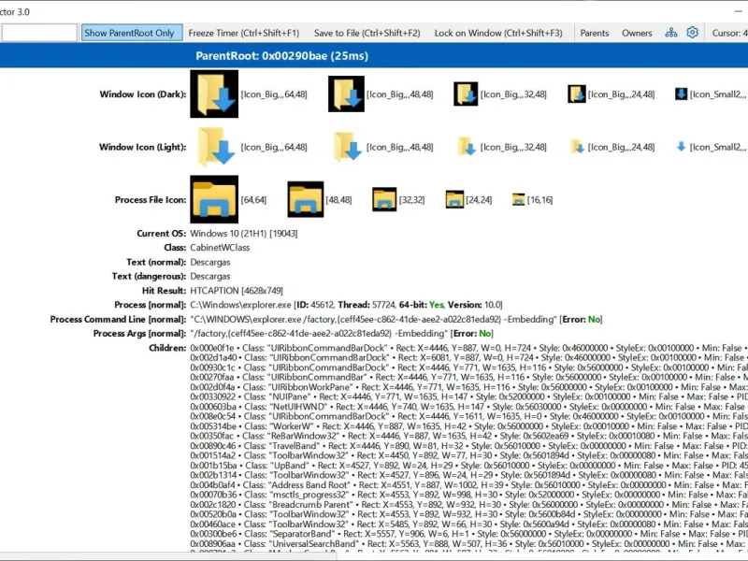This screenshot has height=561, width=748.
Task: Select child row 0x00890c46 TravelBand
Action: [469, 446]
